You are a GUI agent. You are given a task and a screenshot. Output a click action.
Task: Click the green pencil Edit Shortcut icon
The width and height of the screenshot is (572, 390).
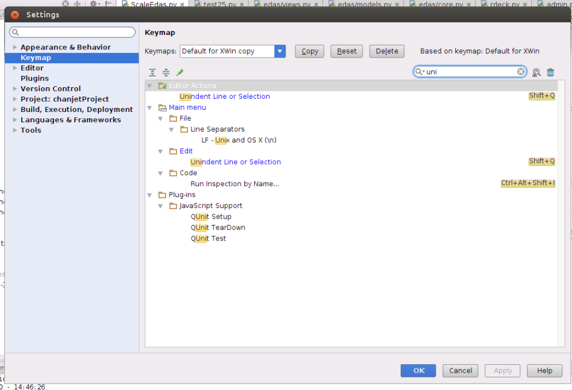pos(179,72)
